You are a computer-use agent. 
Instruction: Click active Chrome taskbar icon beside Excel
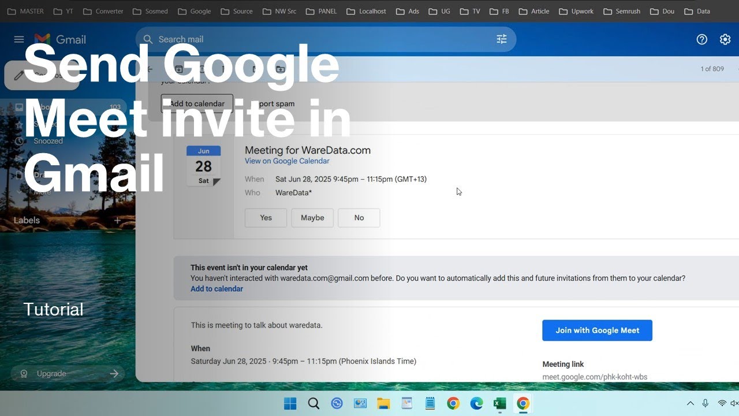523,403
